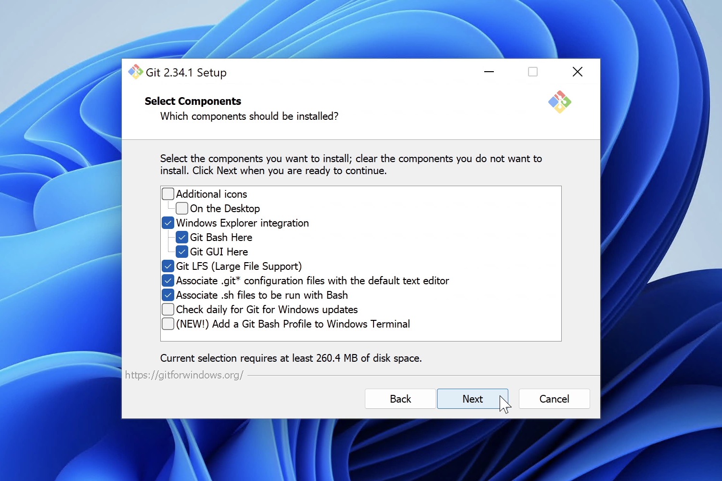722x481 pixels.
Task: Uncheck associating .git* files with text editor
Action: 168,280
